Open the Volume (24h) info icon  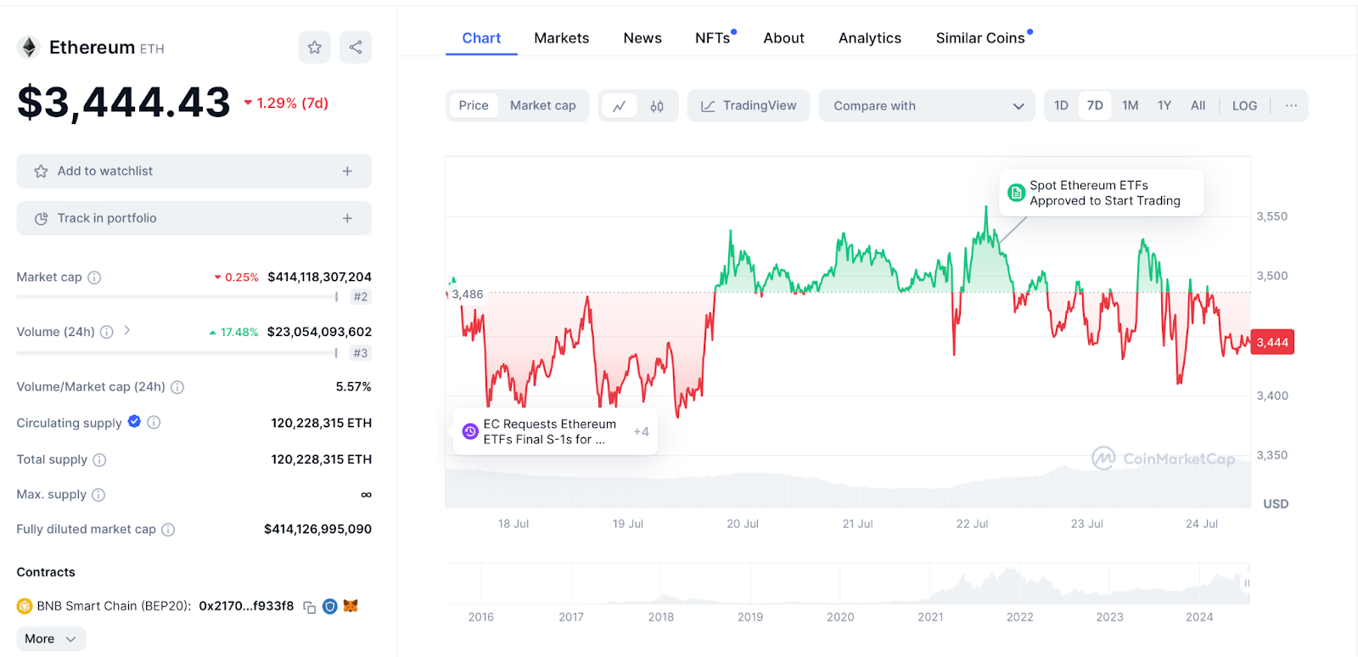106,332
